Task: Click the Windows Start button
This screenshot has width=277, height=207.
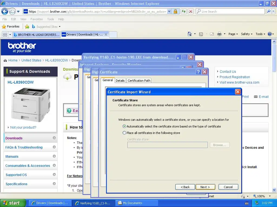Action: click(13, 203)
